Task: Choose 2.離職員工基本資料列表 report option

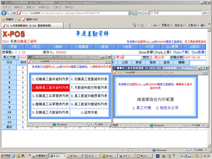Action: point(50,87)
